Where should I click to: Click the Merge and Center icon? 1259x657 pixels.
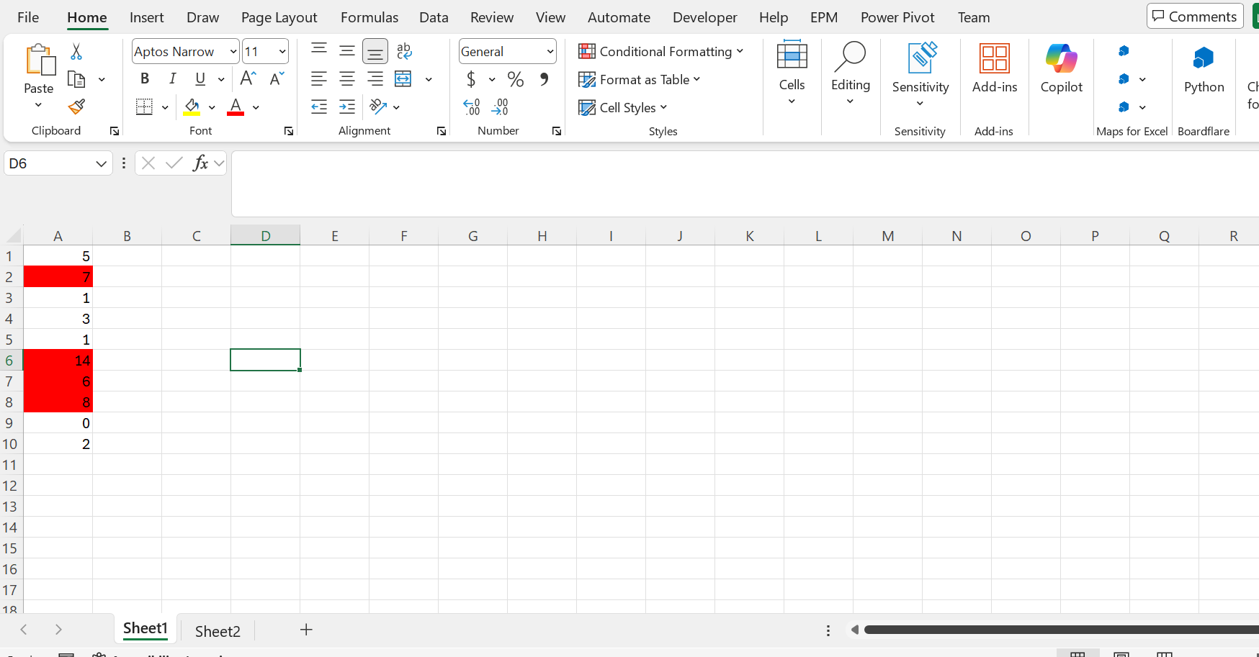(x=403, y=79)
